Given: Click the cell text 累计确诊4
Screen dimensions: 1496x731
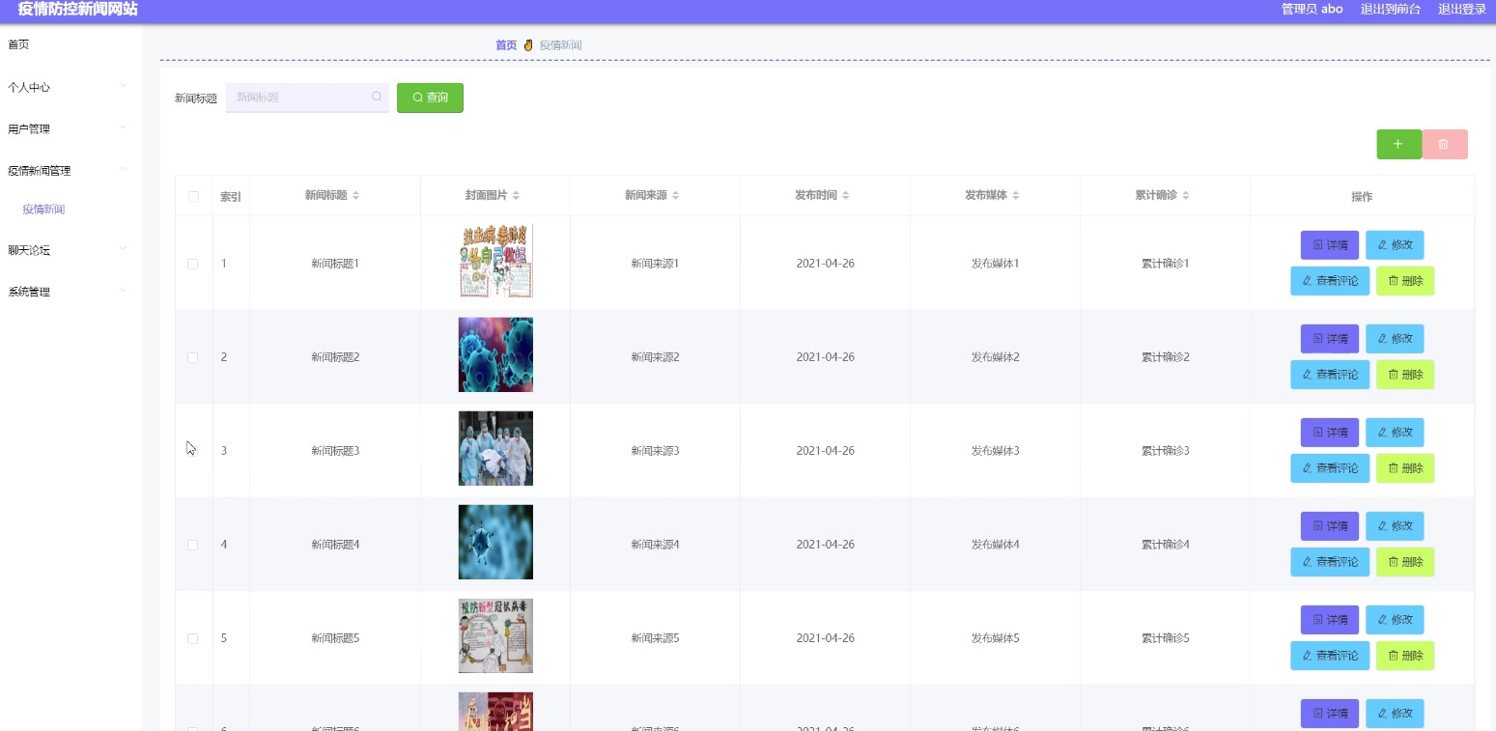Looking at the screenshot, I should coord(1165,545).
